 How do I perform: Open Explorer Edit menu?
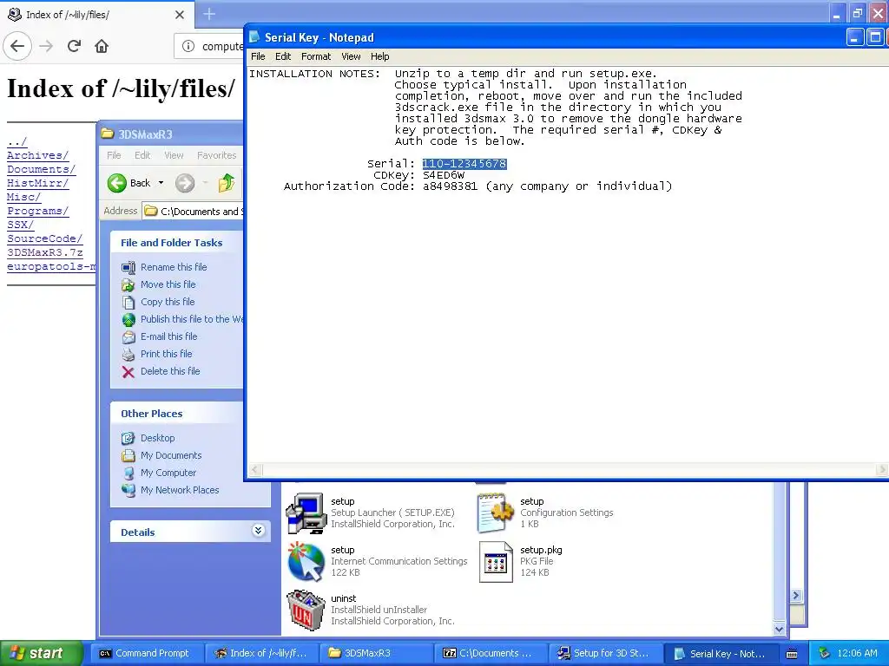(142, 155)
